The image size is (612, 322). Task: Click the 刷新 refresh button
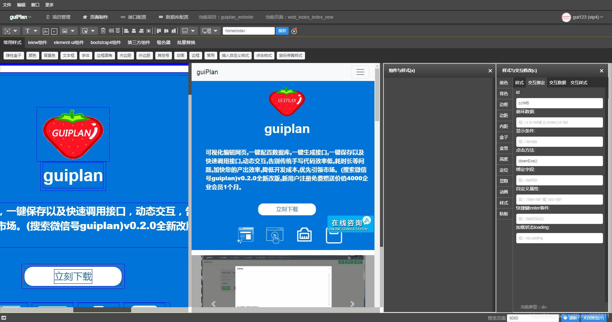pos(571,318)
